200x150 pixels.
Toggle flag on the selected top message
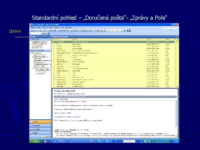(x=175, y=42)
